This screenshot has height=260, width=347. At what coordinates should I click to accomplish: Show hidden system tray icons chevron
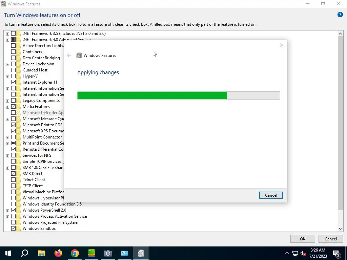(x=287, y=253)
